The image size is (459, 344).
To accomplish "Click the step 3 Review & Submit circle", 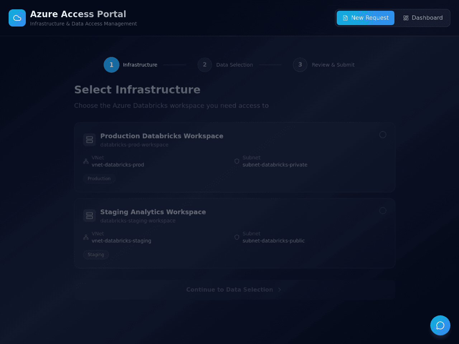I will coord(300,65).
